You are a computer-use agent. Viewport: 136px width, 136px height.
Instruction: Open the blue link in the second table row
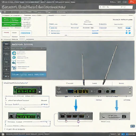point(95,31)
